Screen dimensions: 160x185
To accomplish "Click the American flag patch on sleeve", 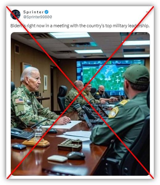I will click(19, 101).
